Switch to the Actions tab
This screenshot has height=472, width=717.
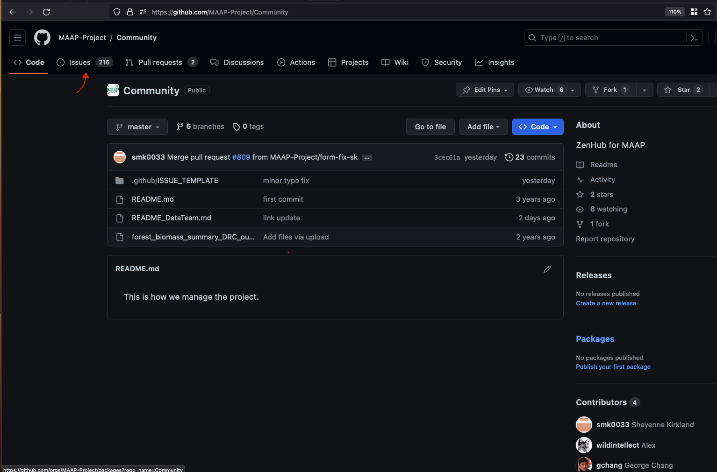click(296, 63)
